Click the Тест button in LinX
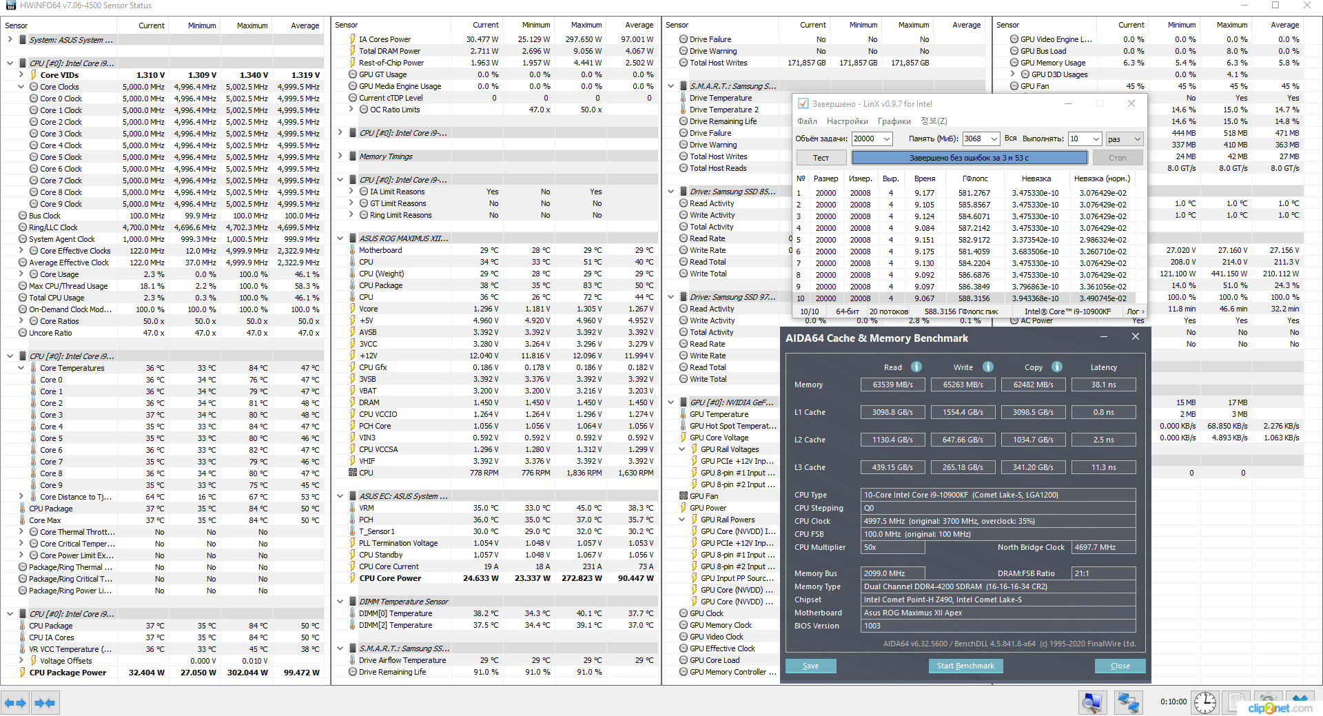 point(821,158)
